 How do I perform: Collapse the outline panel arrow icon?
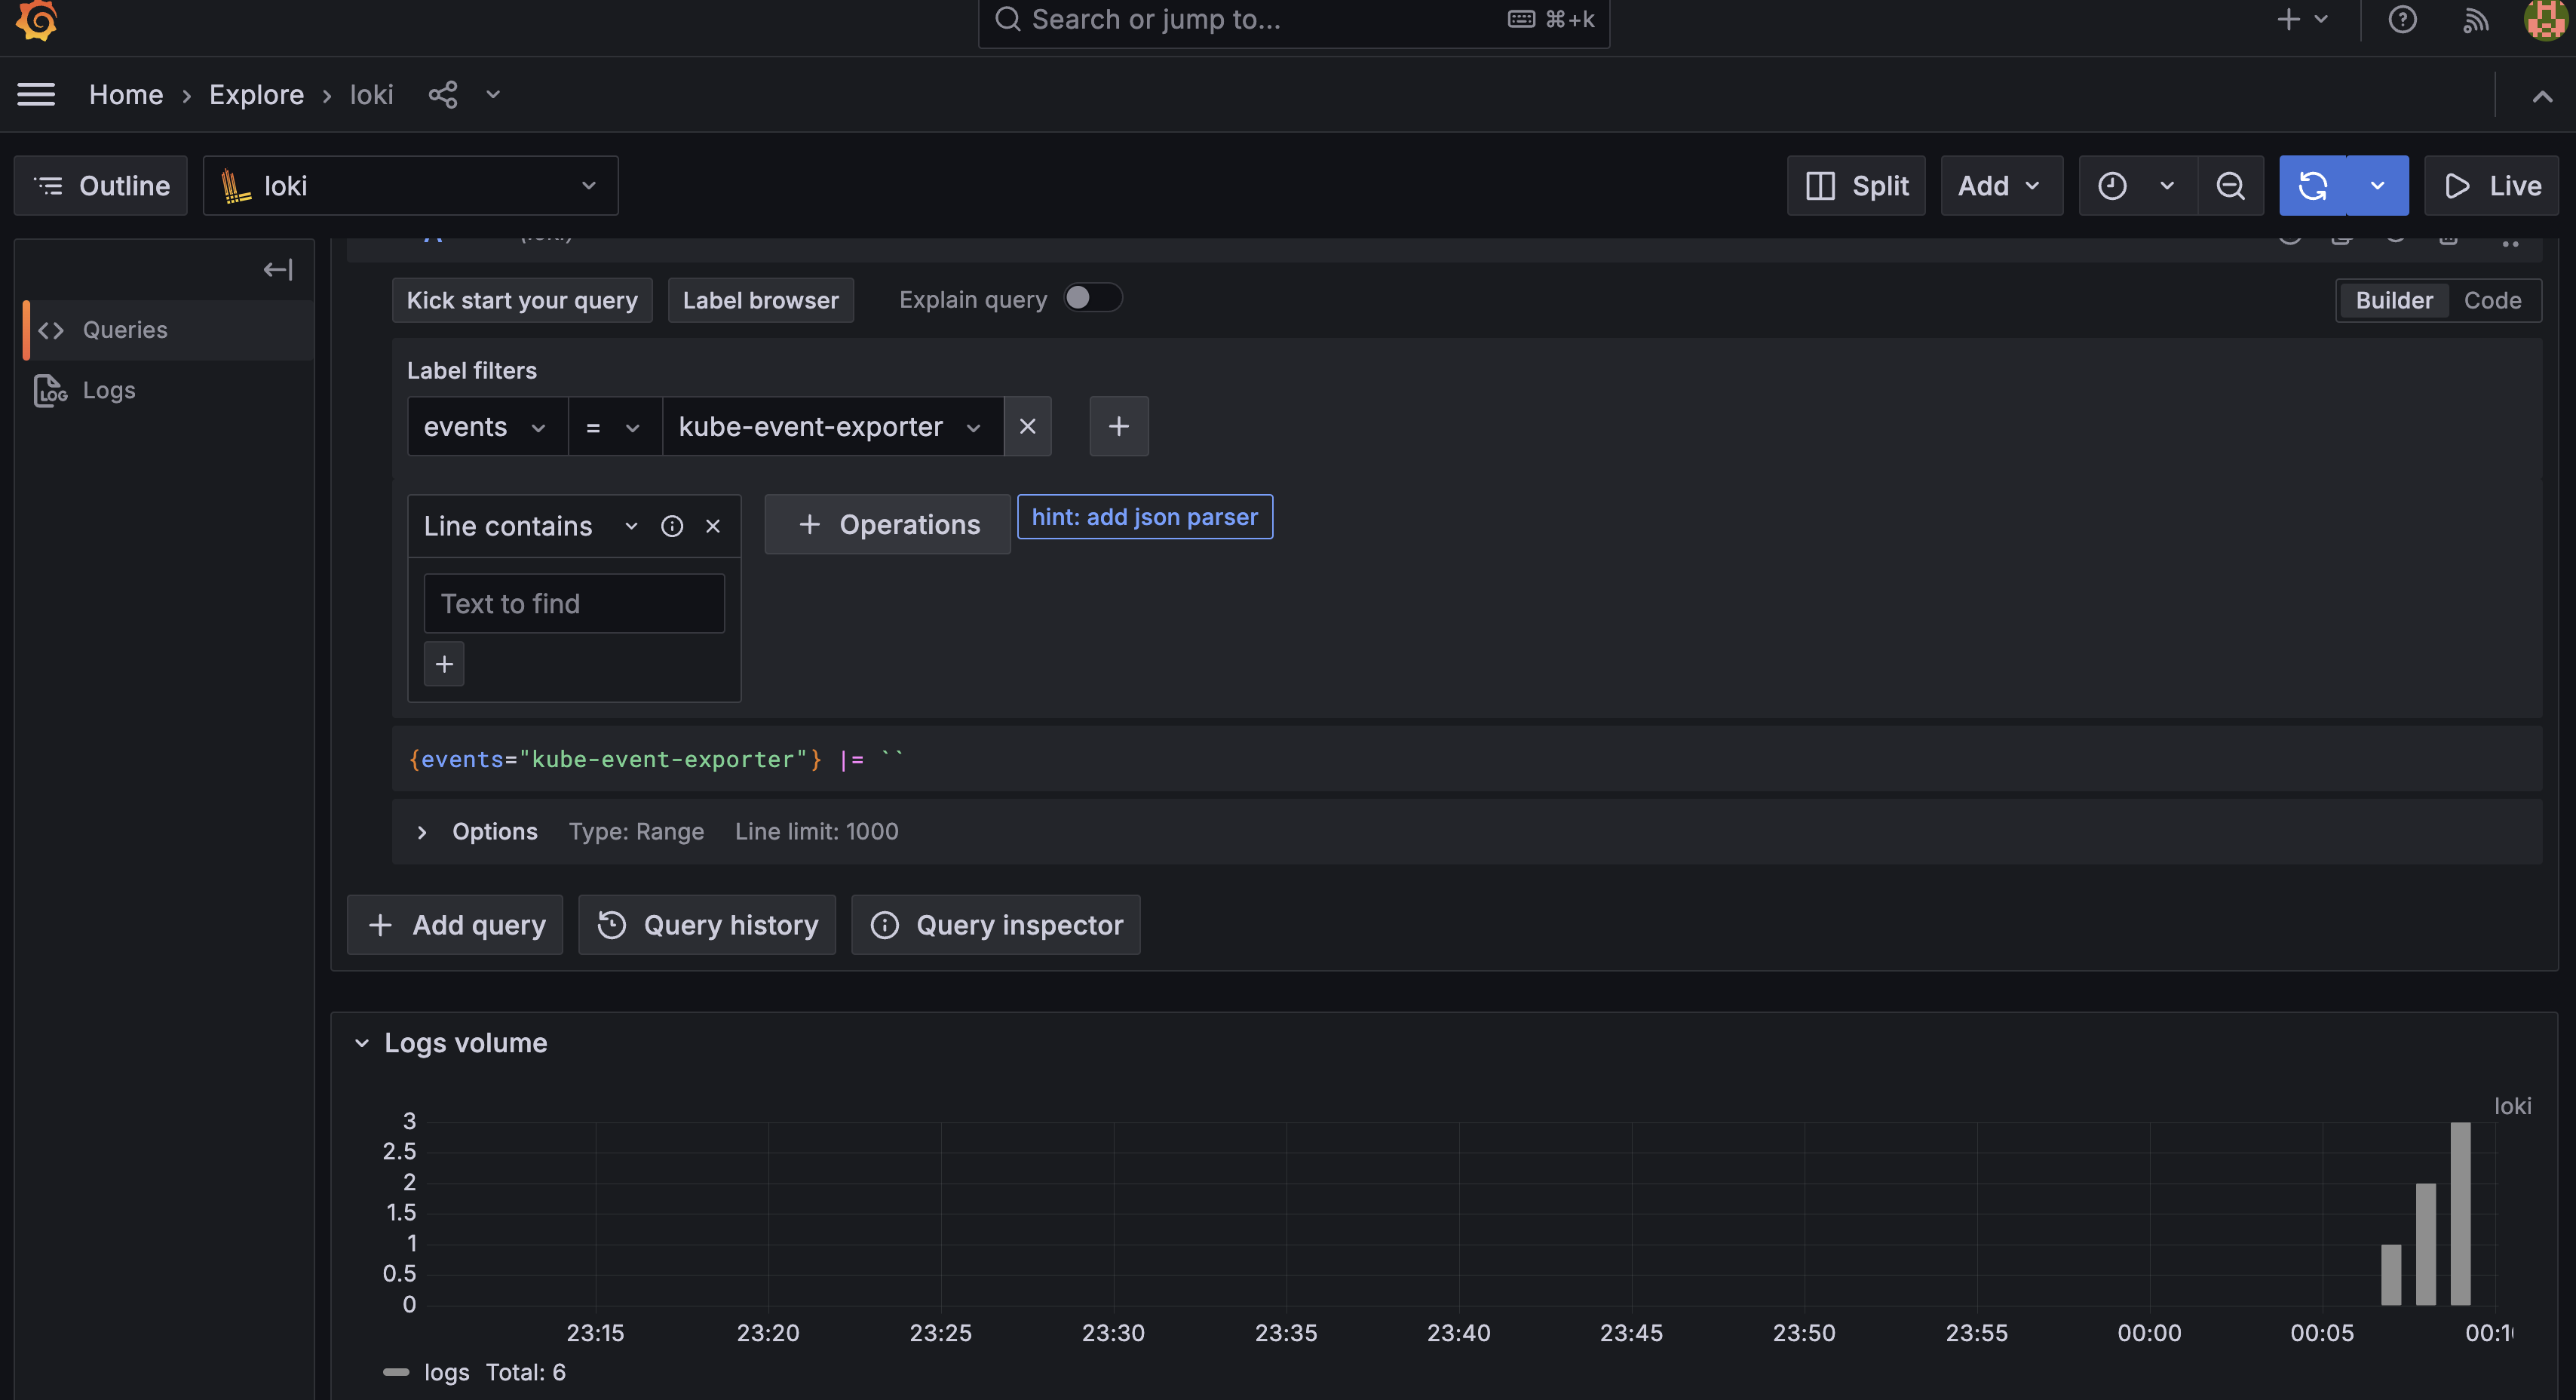(x=277, y=270)
